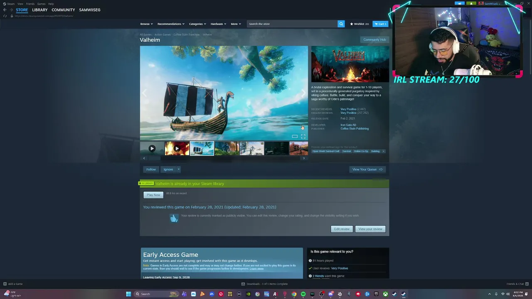Open Coffee Stain Publishing publisher link

(355, 129)
